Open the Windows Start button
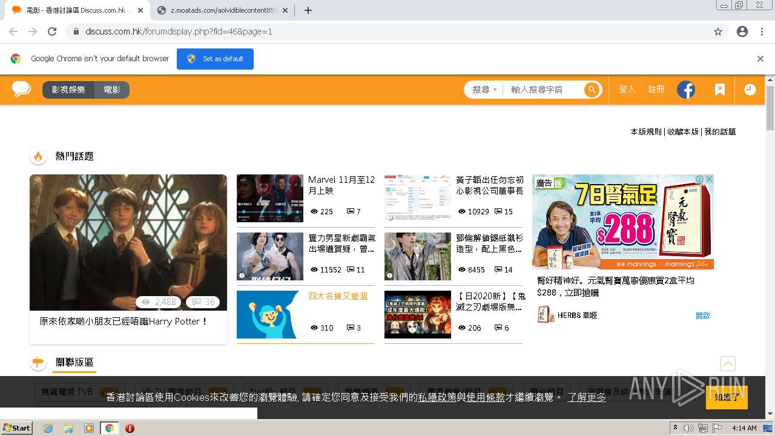 pyautogui.click(x=17, y=428)
